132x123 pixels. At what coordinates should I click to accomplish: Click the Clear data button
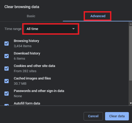(117, 116)
